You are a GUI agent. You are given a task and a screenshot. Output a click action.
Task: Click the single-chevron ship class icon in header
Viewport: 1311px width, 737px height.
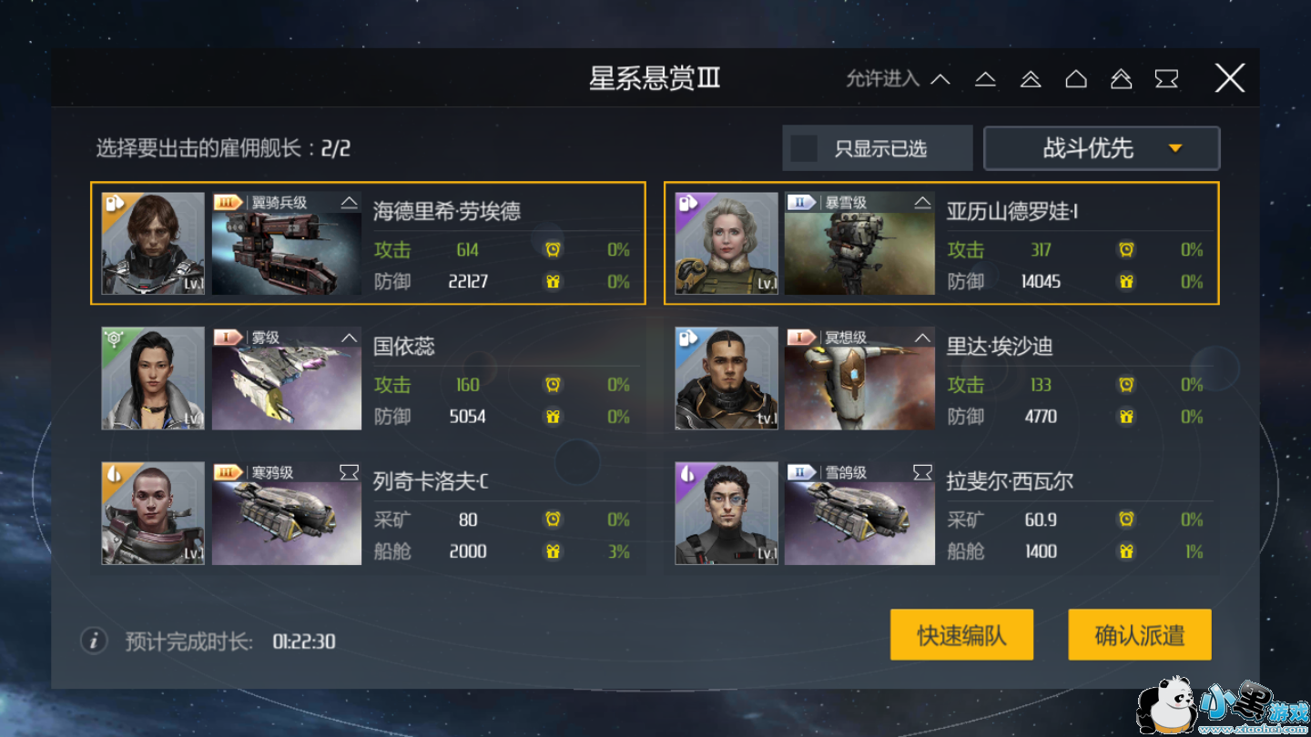coord(940,79)
